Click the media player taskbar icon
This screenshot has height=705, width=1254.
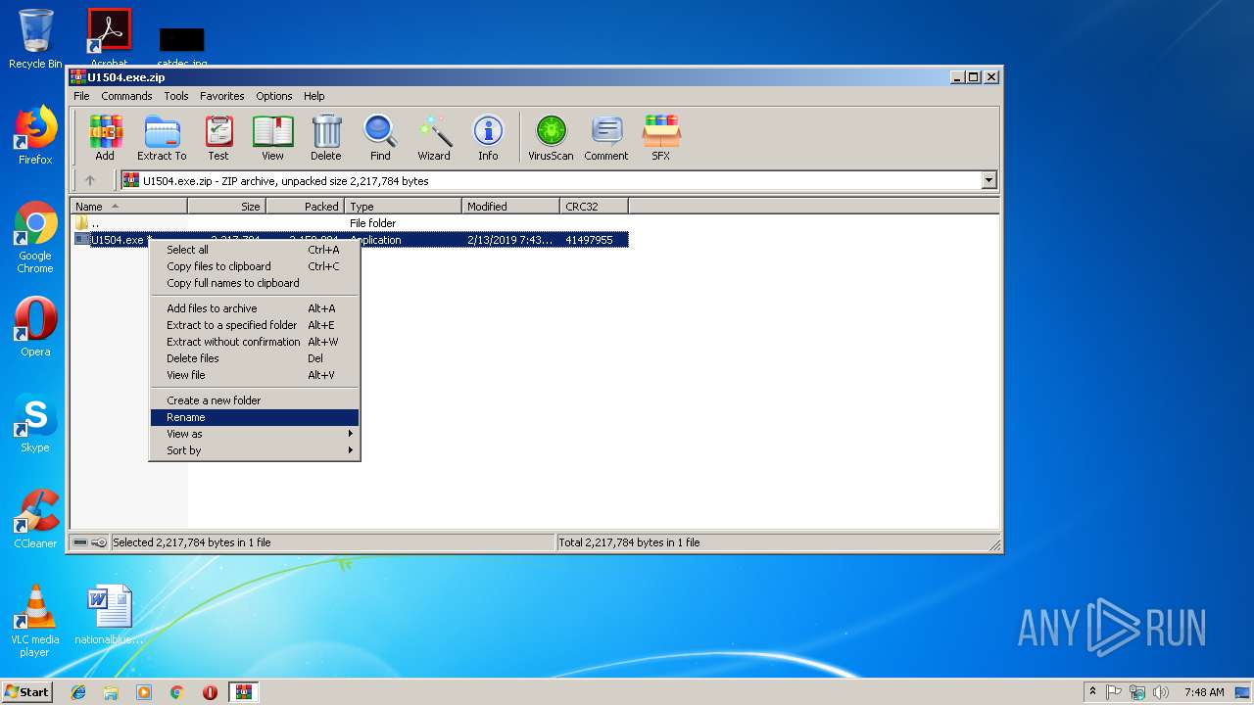(x=144, y=692)
